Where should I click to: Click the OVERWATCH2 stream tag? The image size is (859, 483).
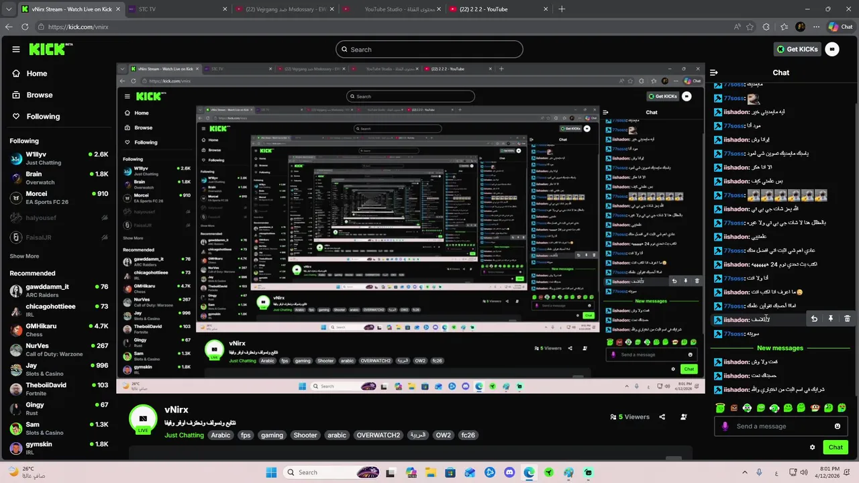pos(378,435)
